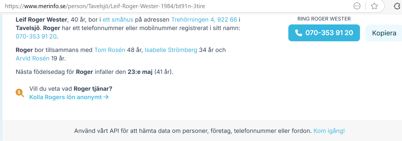Open the browser extensions puzzle icon

(397, 6)
